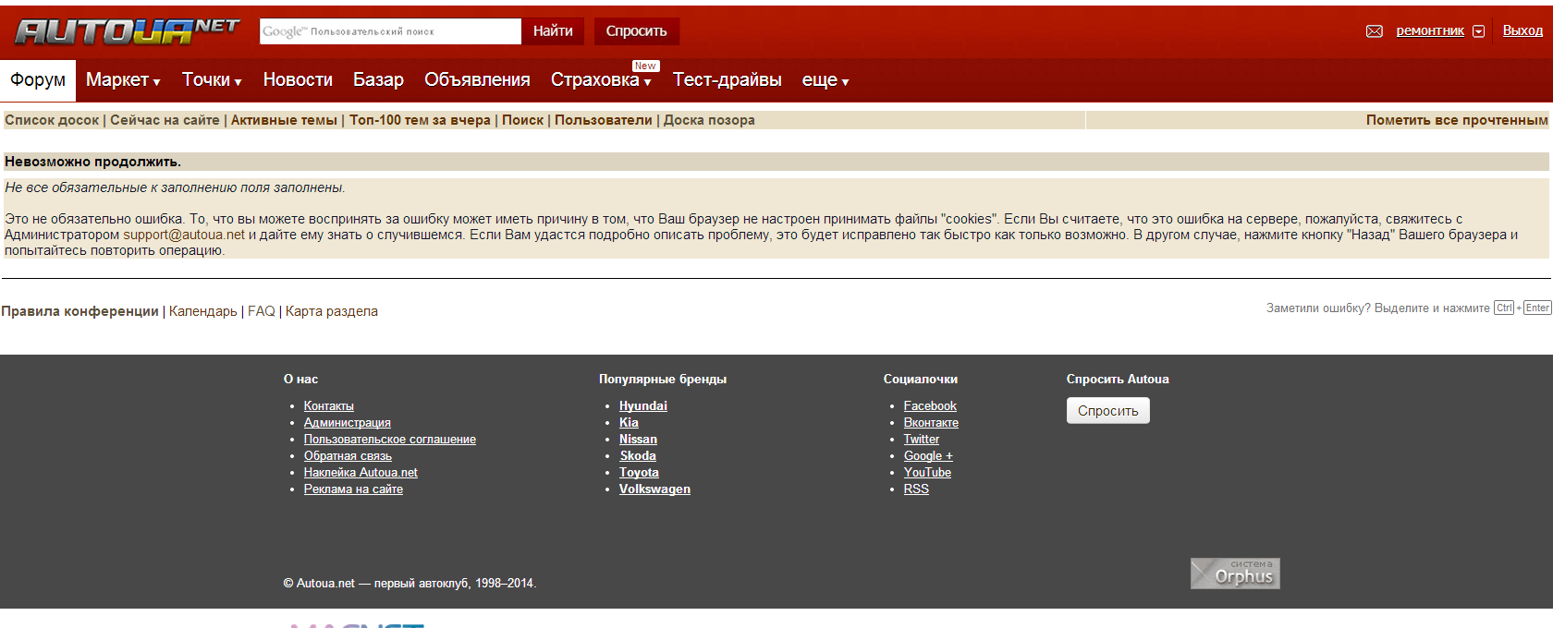Open the Маркет dropdown menu
This screenshot has height=628, width=1553.
click(x=122, y=80)
